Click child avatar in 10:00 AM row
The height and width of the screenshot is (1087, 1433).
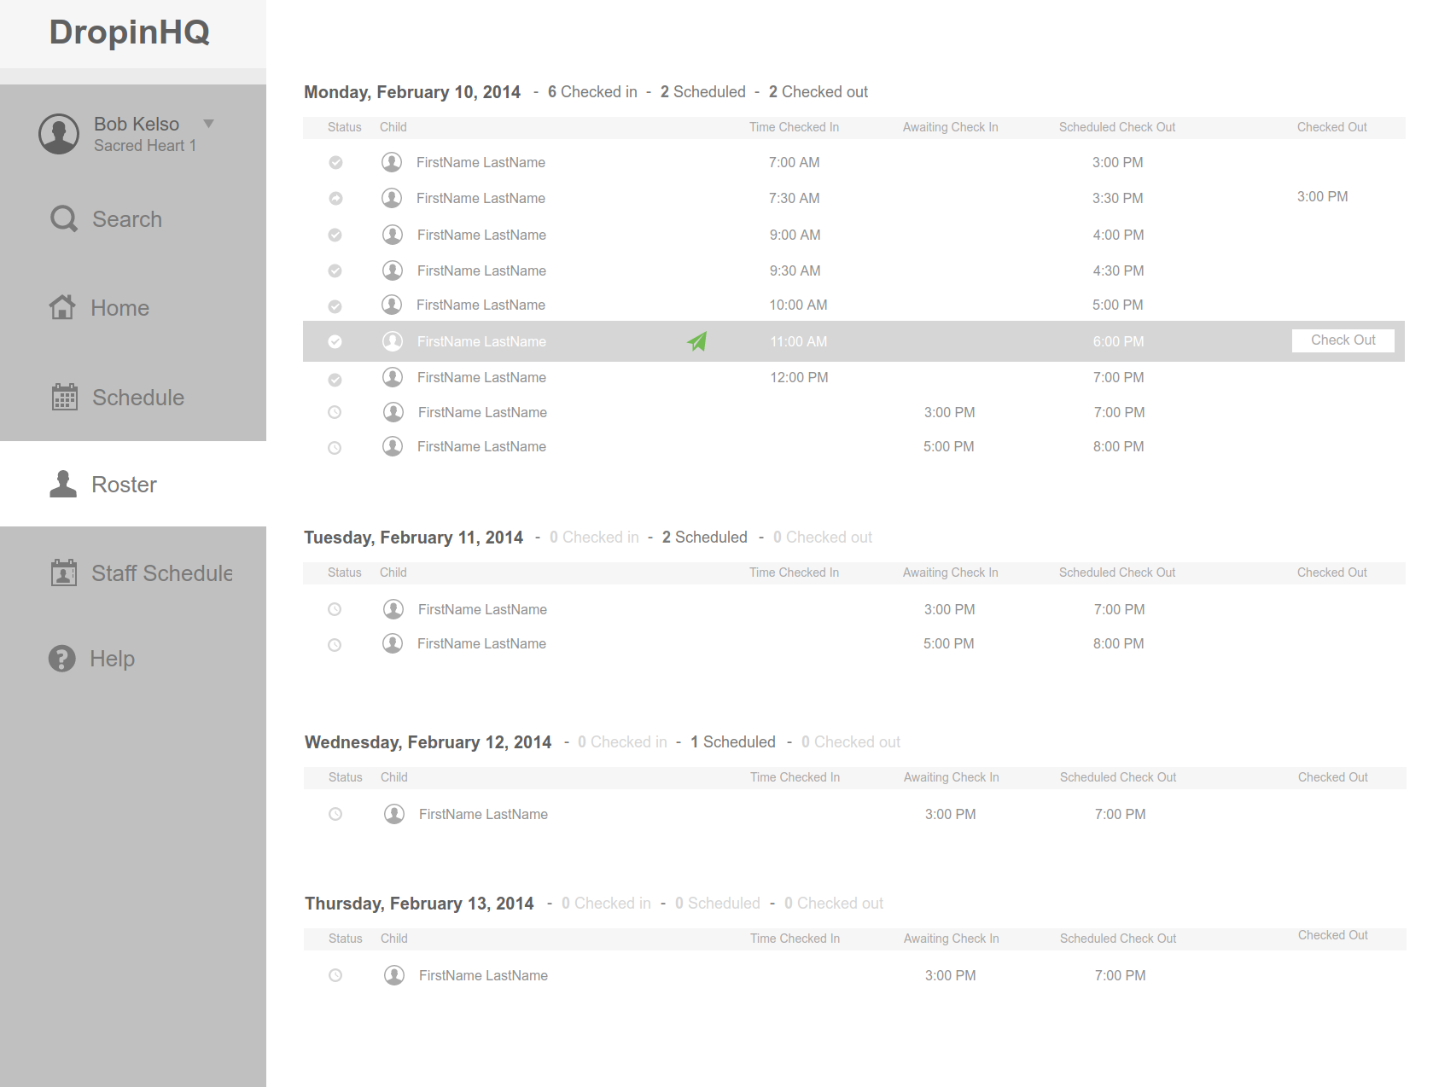coord(392,305)
